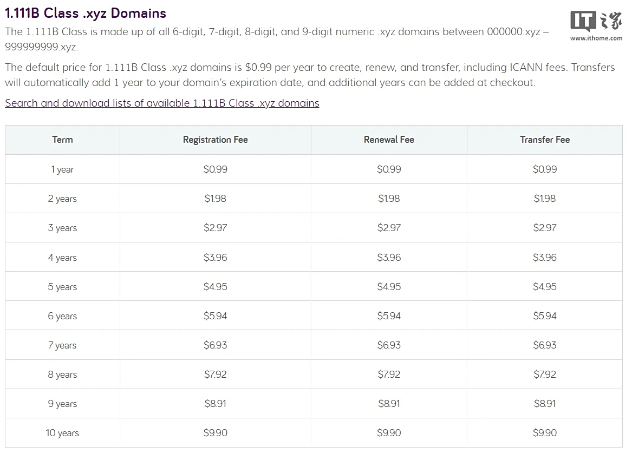Select the 1 year term cell
This screenshot has height=460, width=632.
coord(62,169)
